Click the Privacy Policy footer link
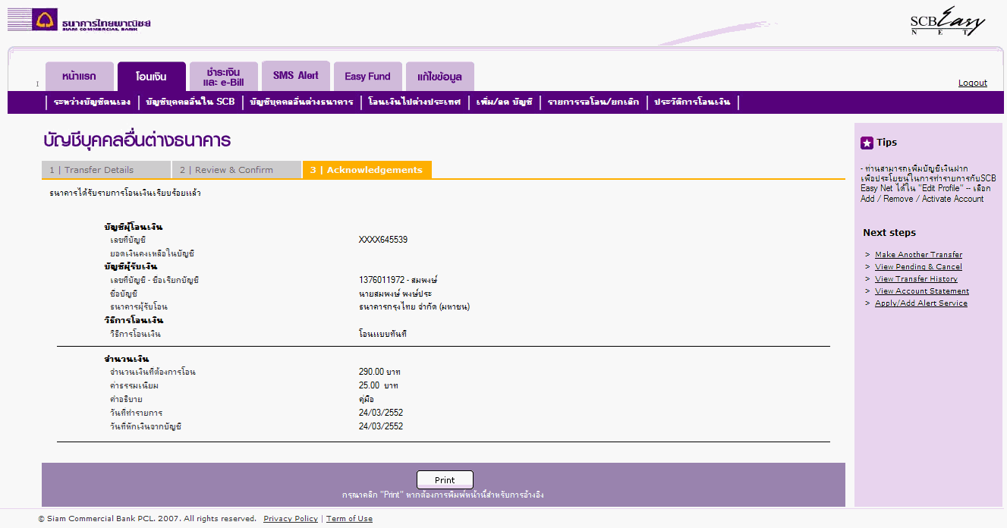Viewport: 1007px width, 528px height. (x=290, y=519)
